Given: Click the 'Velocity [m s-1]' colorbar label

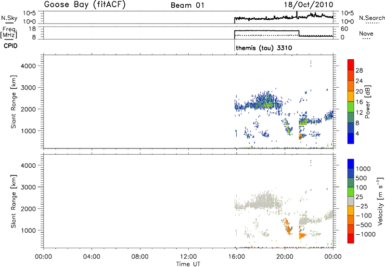Looking at the screenshot, I should pyautogui.click(x=380, y=201).
